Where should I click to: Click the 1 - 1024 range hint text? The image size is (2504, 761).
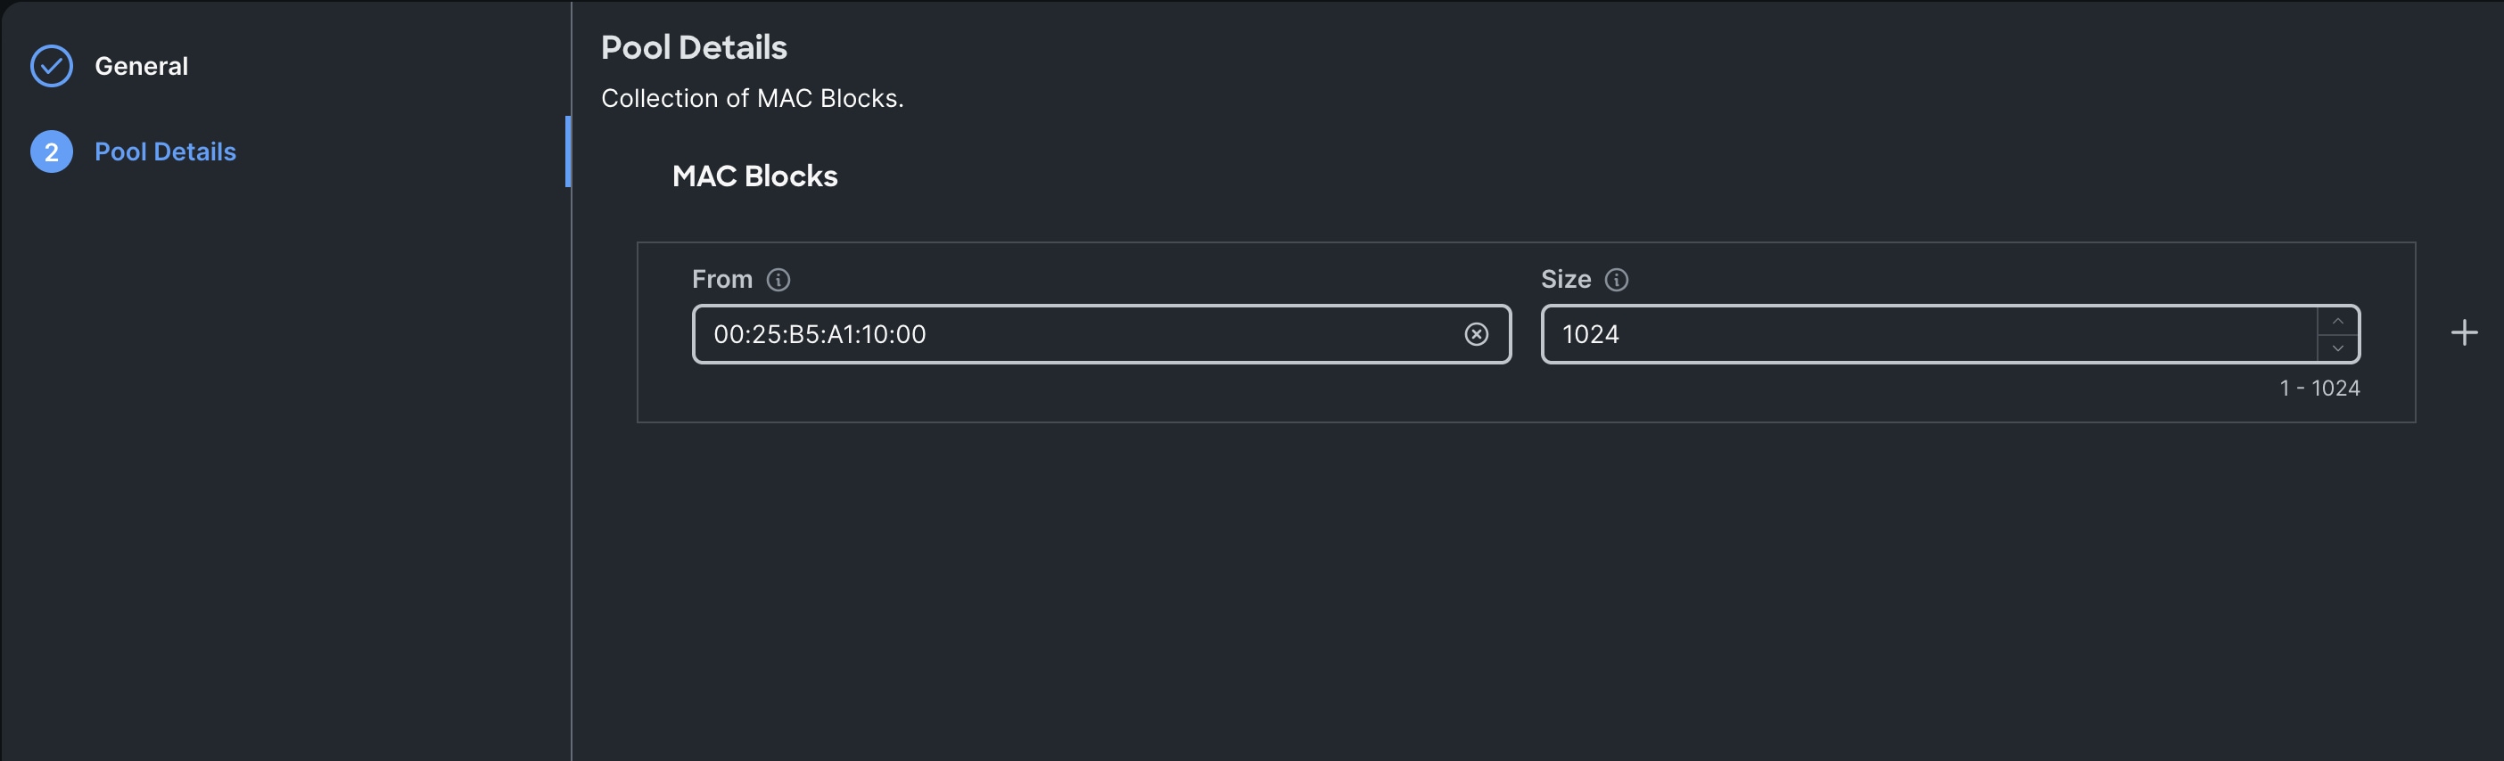click(2321, 387)
